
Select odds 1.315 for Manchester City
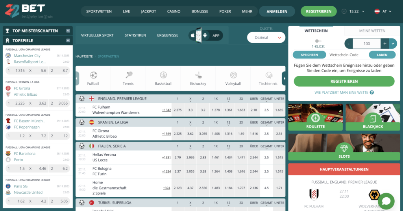(x=17, y=71)
